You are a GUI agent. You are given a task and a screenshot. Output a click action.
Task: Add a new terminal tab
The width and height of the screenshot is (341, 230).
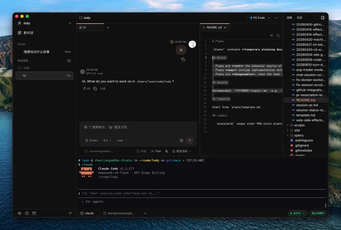click(145, 213)
